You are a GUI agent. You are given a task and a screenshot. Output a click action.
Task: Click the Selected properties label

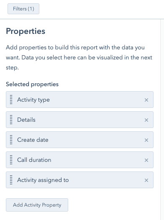32,84
